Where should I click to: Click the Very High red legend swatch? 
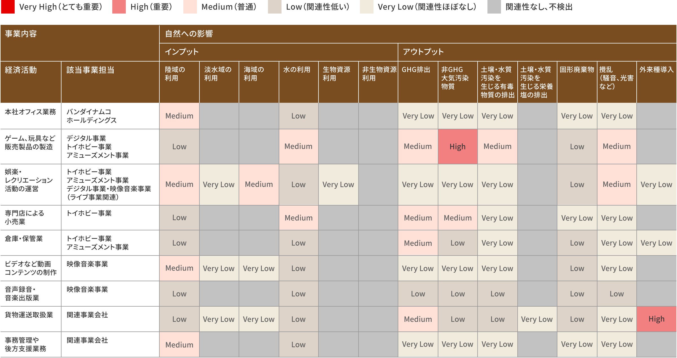pyautogui.click(x=8, y=7)
